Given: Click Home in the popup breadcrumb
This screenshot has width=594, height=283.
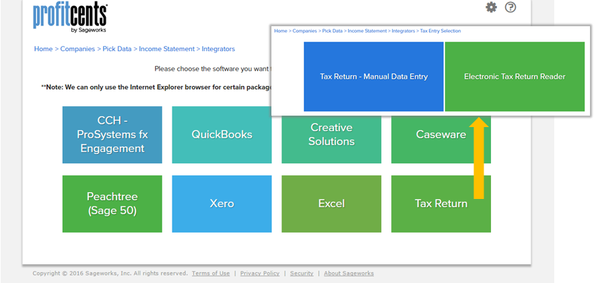Looking at the screenshot, I should tap(281, 31).
